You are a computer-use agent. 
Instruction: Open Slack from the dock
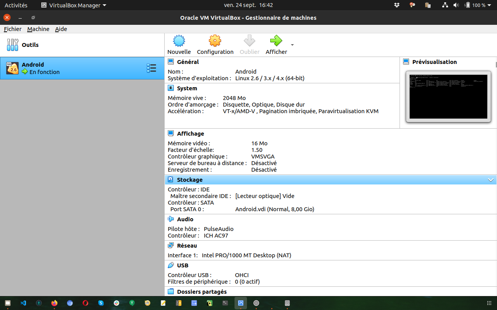pyautogui.click(x=116, y=303)
